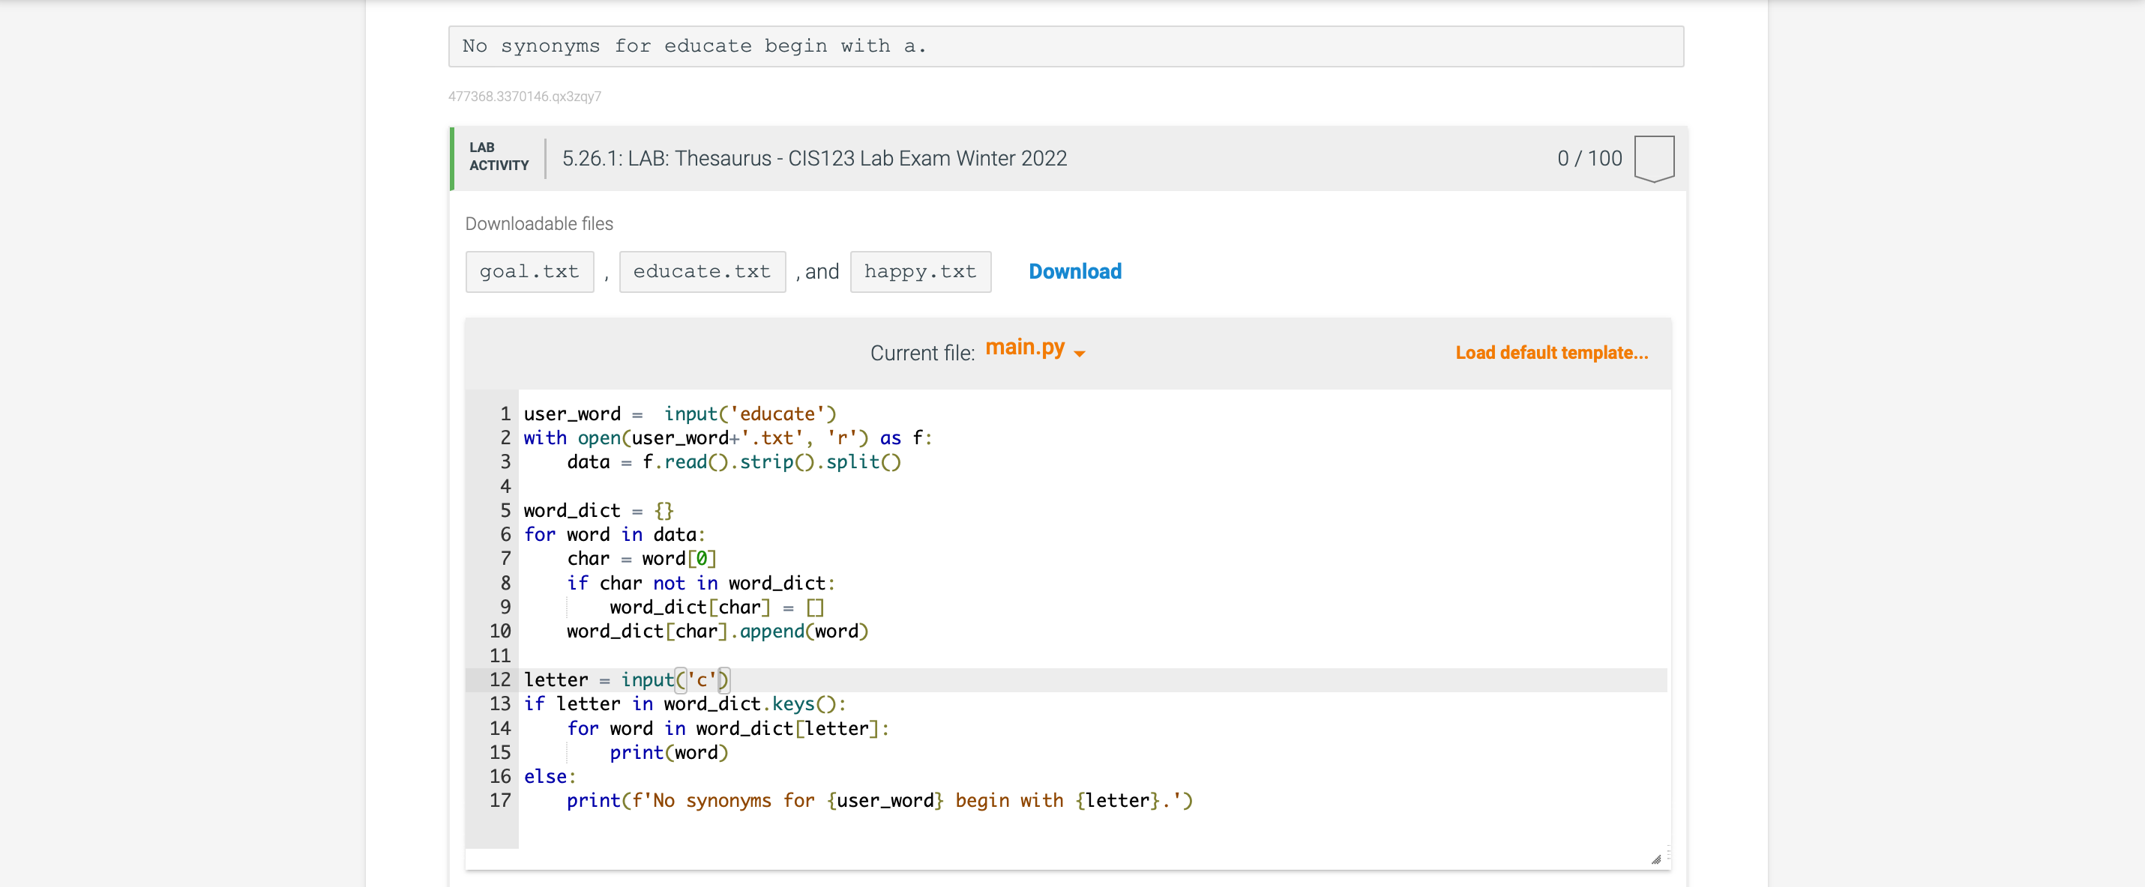Select the 5.26.1 LAB: Thesaurus activity header
Viewport: 2145px width, 887px height.
(x=814, y=158)
